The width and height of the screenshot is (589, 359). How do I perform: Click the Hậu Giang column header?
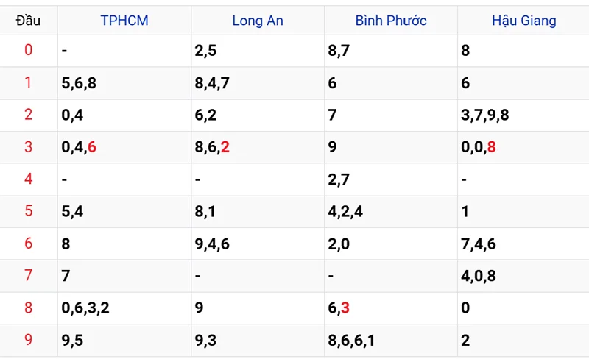pos(523,21)
